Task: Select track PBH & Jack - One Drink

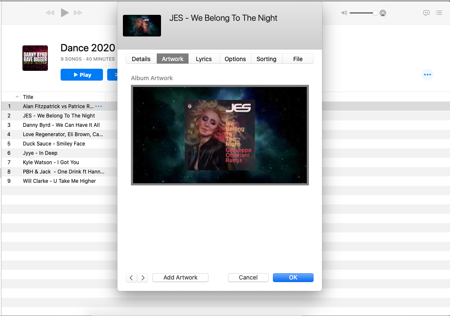Action: (64, 171)
